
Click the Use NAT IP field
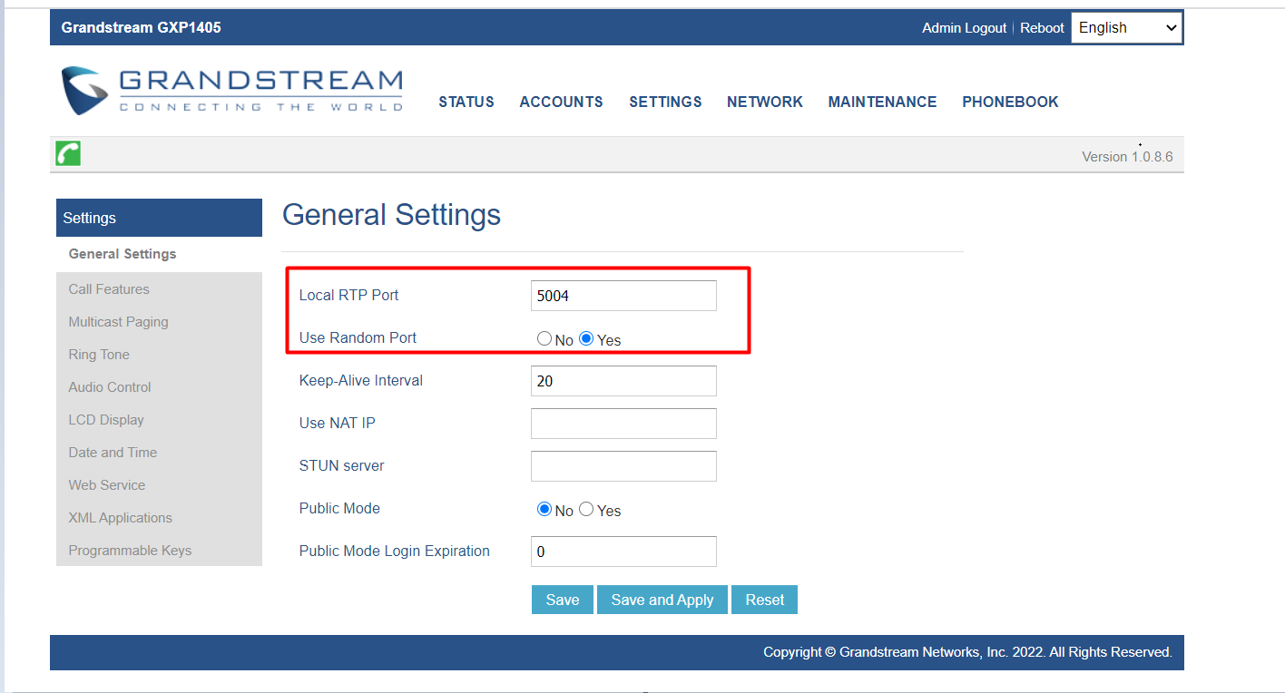(x=623, y=424)
